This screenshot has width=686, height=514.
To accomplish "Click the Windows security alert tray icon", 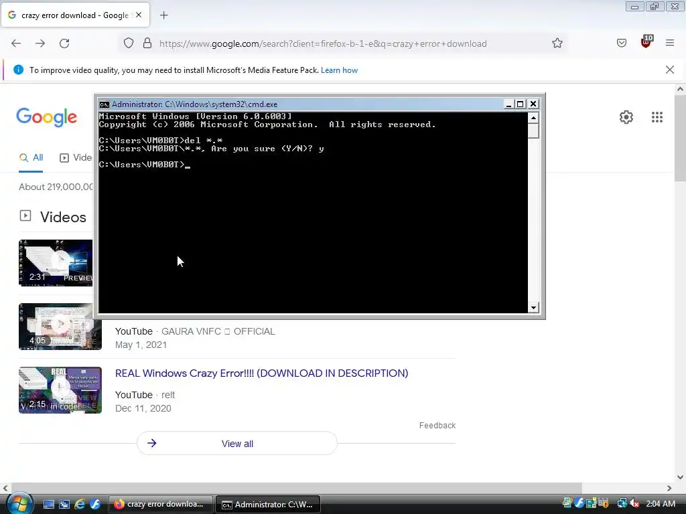I will pyautogui.click(x=604, y=503).
